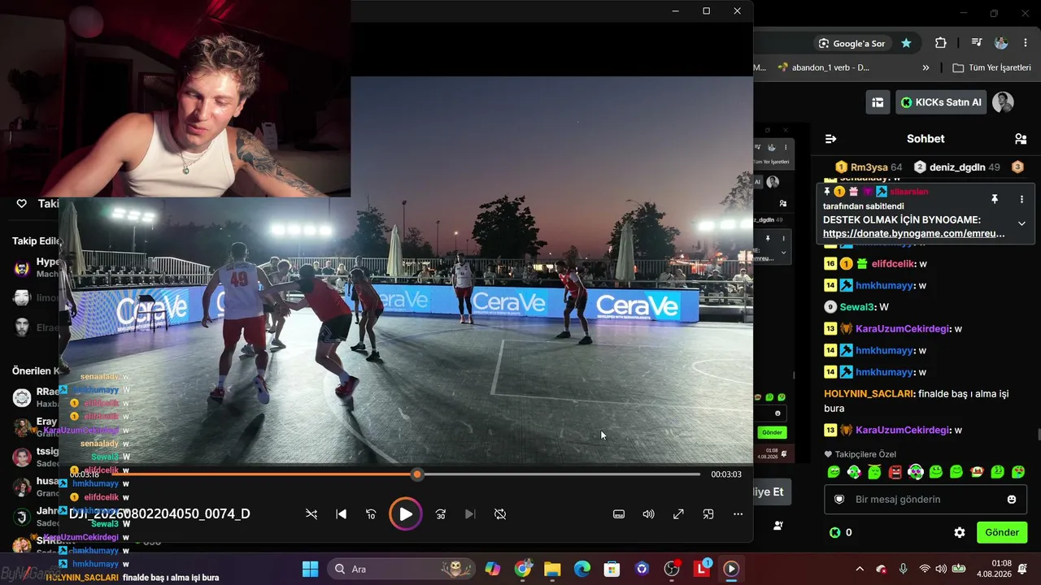Open the Windows Start menu

point(310,569)
